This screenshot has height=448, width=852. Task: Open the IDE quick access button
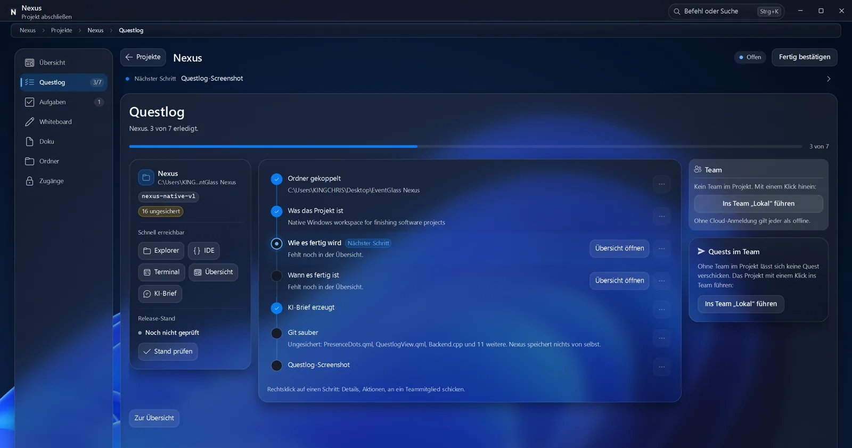[204, 251]
